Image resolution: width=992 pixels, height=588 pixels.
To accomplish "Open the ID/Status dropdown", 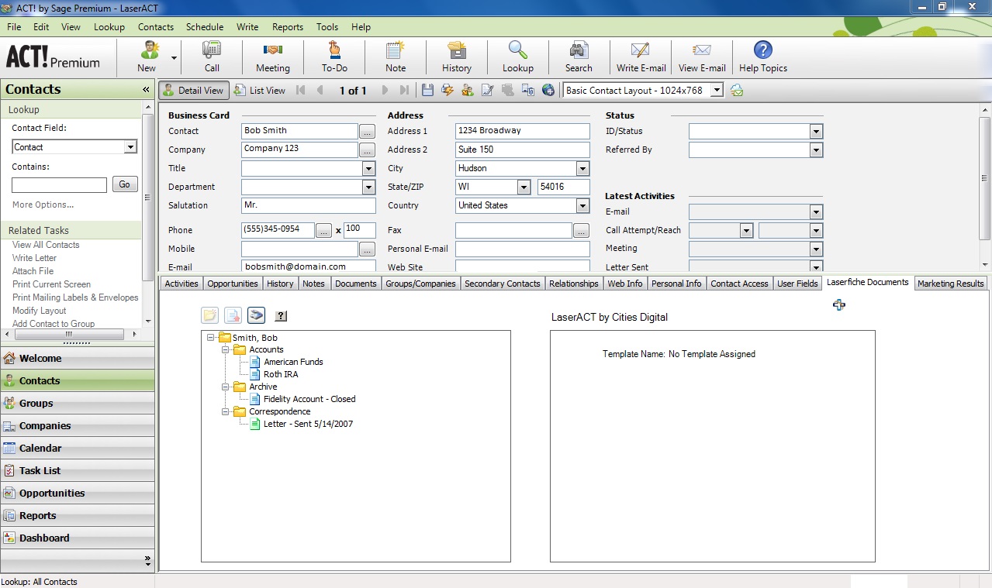I will pos(816,131).
